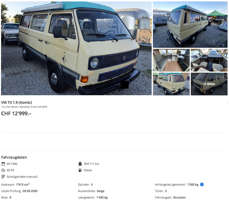Click the blue info icon beside Anhängelast gebremst
229x201 pixels.
(202, 184)
